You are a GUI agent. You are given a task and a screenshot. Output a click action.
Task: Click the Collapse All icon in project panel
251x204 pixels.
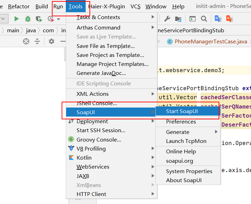(37, 41)
